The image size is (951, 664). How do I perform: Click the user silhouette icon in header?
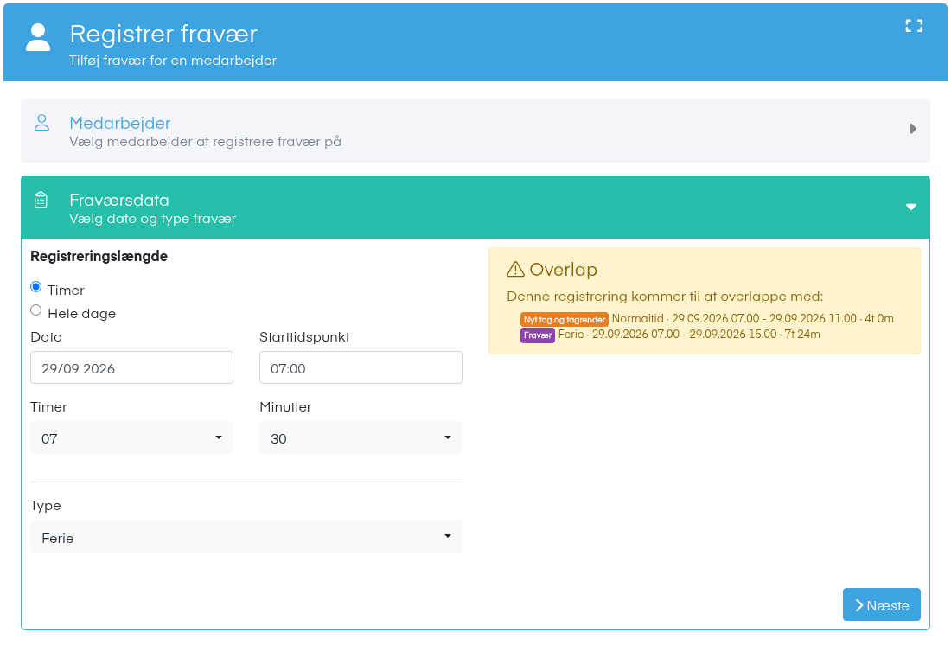(37, 37)
